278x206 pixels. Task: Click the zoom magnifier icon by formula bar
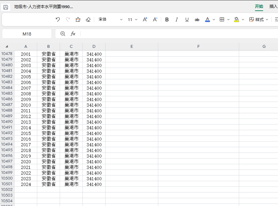(x=63, y=34)
